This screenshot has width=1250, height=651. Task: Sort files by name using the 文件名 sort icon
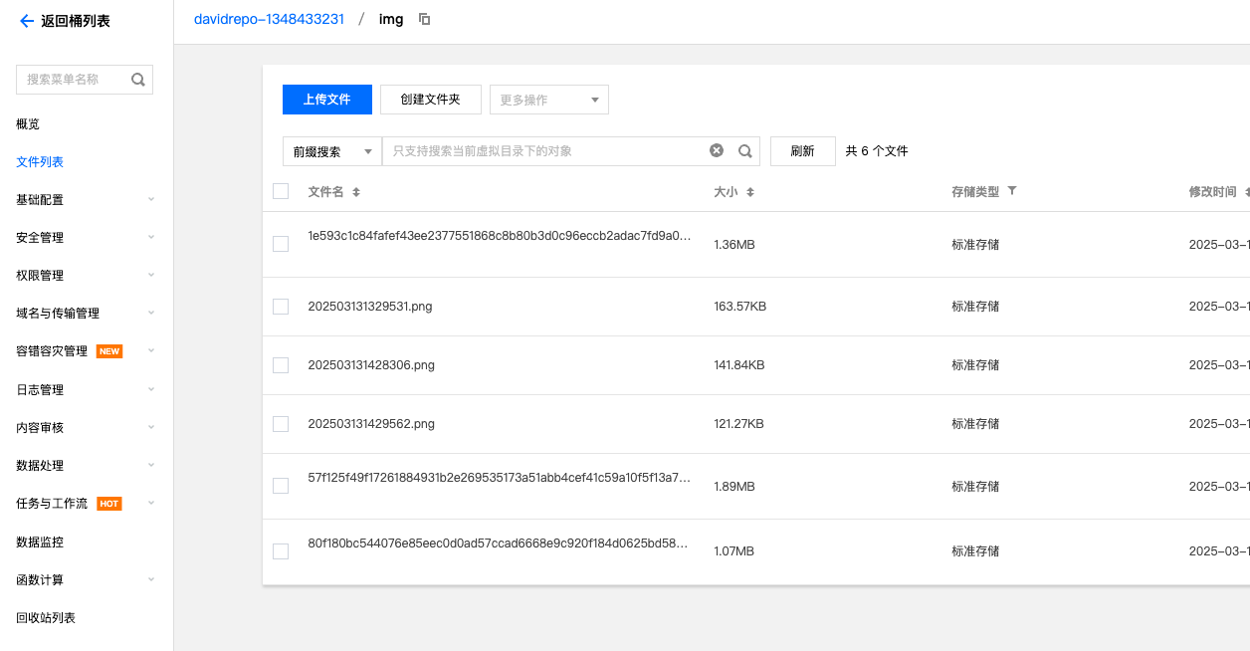(356, 192)
